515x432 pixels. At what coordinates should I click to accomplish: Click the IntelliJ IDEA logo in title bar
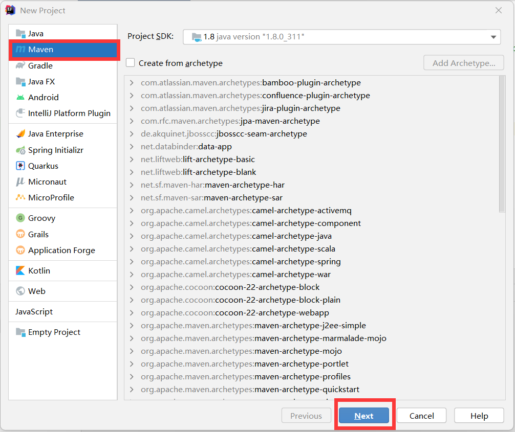(x=11, y=10)
